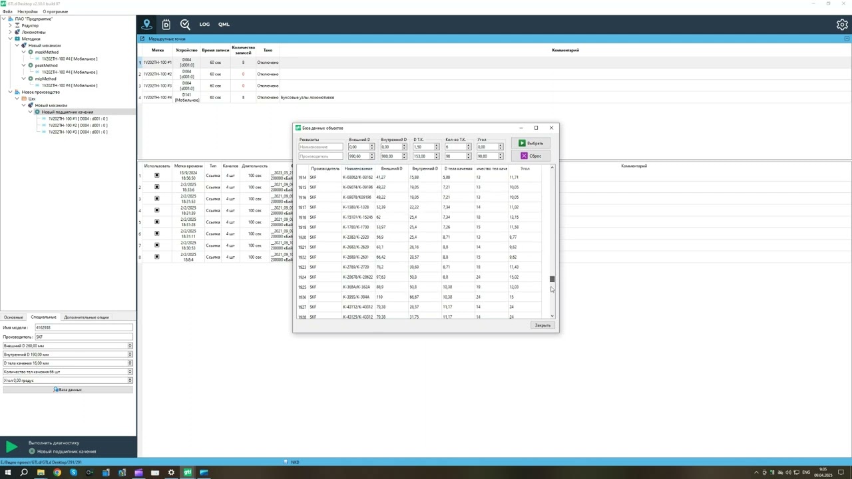The width and height of the screenshot is (852, 479).
Task: Click purple X icon on 'Сброс' button
Action: [524, 156]
